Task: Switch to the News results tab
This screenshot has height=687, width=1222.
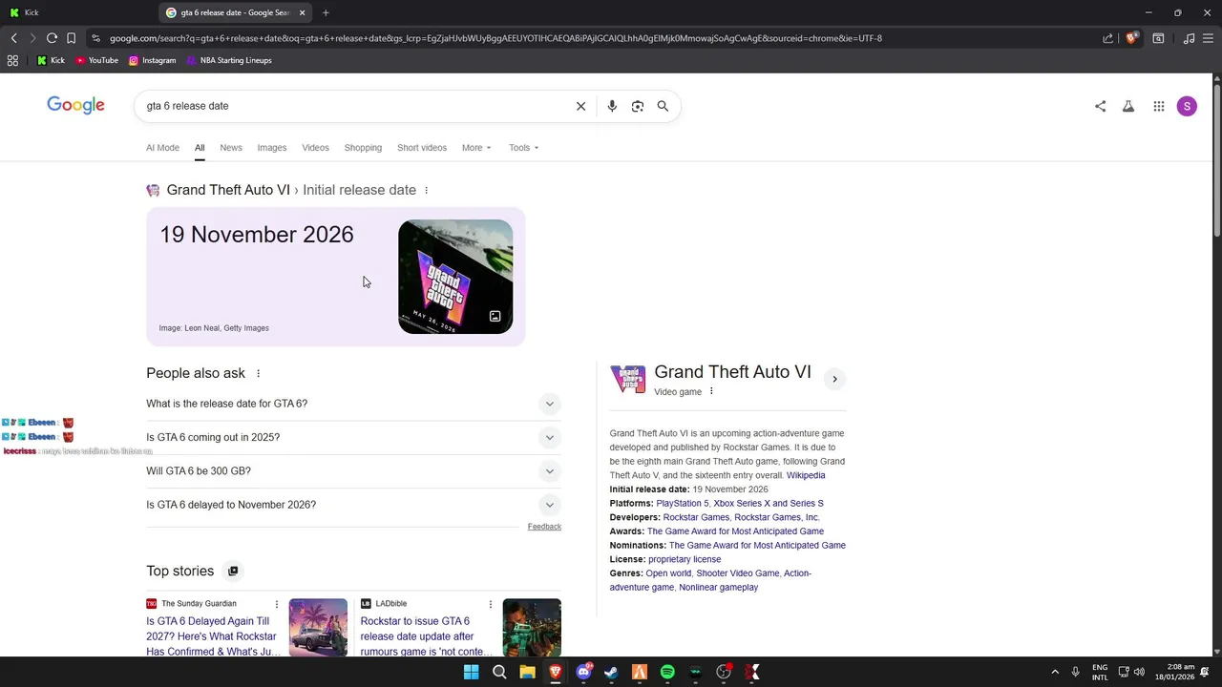Action: pyautogui.click(x=231, y=148)
